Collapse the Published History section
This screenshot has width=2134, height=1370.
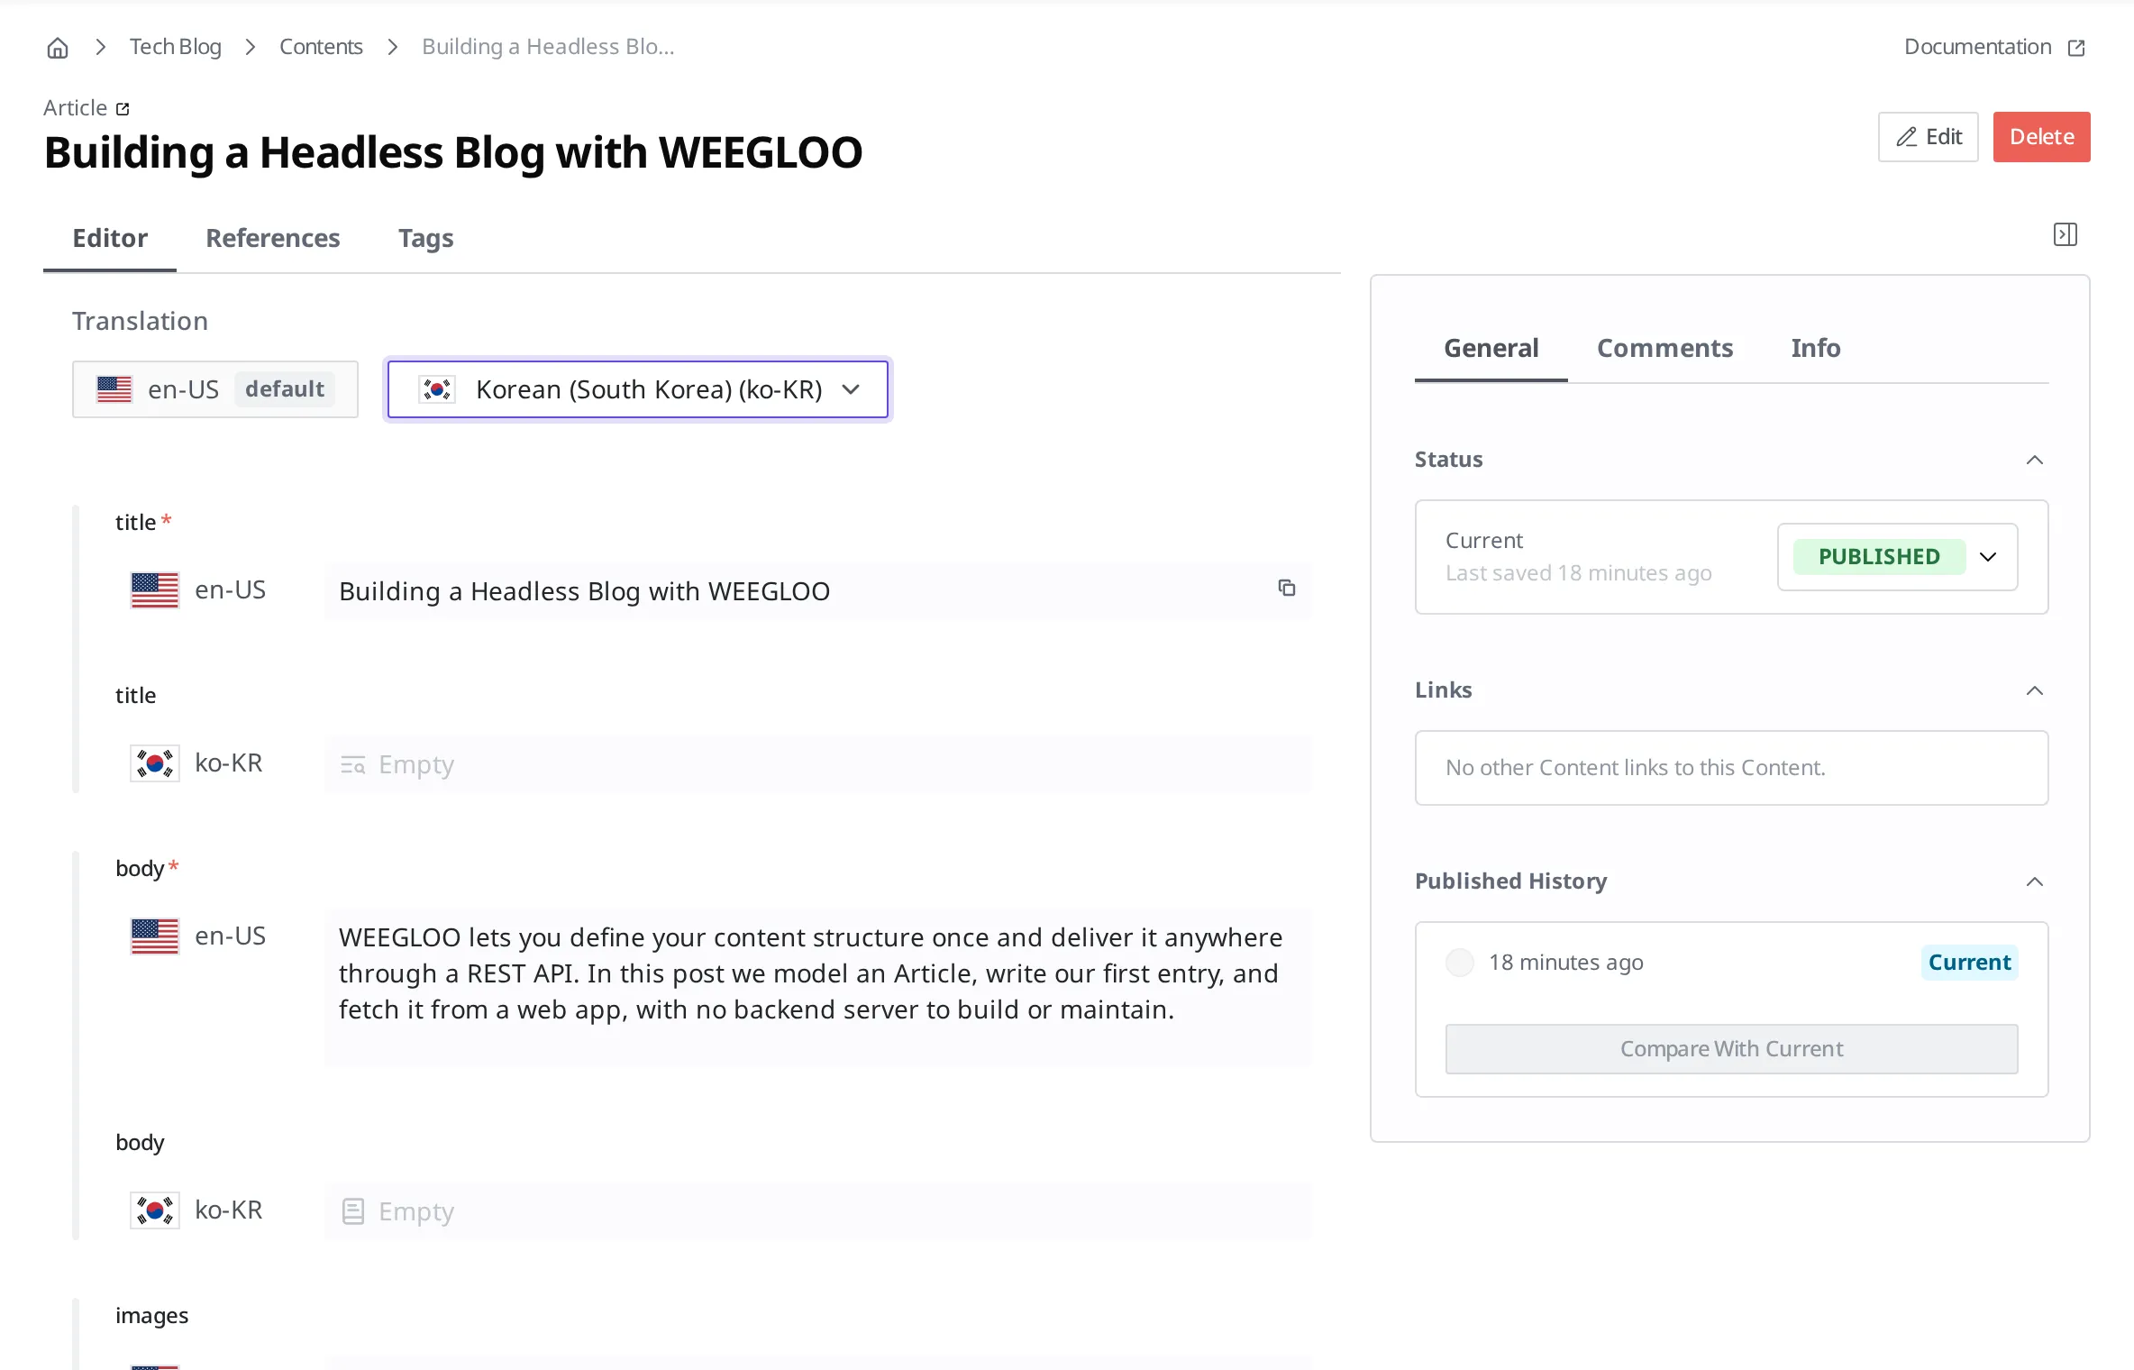pos(2034,881)
